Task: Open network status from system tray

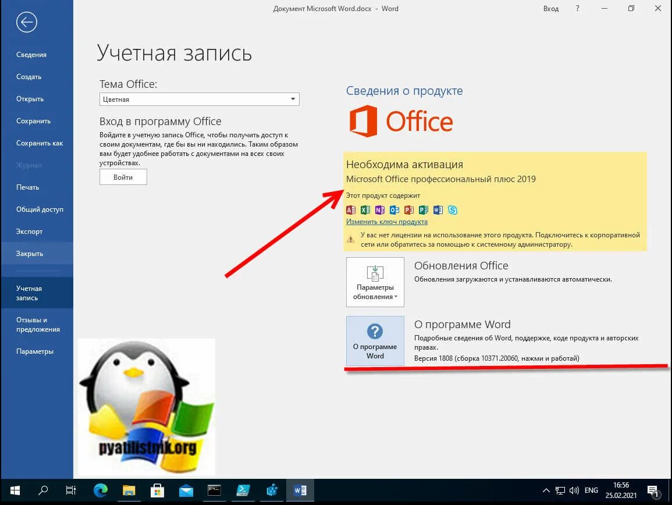Action: [x=560, y=490]
